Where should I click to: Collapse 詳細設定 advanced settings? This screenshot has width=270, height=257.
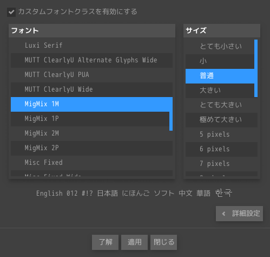coord(239,214)
